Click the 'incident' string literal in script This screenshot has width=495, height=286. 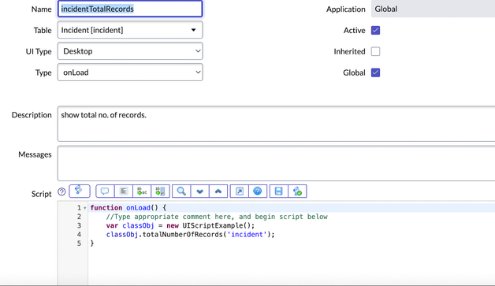click(x=247, y=234)
